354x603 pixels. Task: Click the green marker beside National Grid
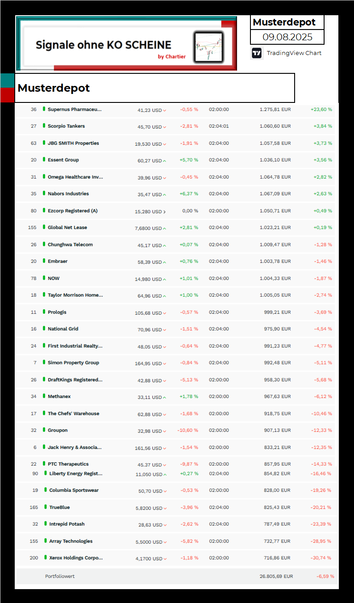[44, 328]
